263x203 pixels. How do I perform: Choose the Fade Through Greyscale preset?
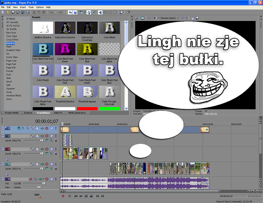pos(109,92)
